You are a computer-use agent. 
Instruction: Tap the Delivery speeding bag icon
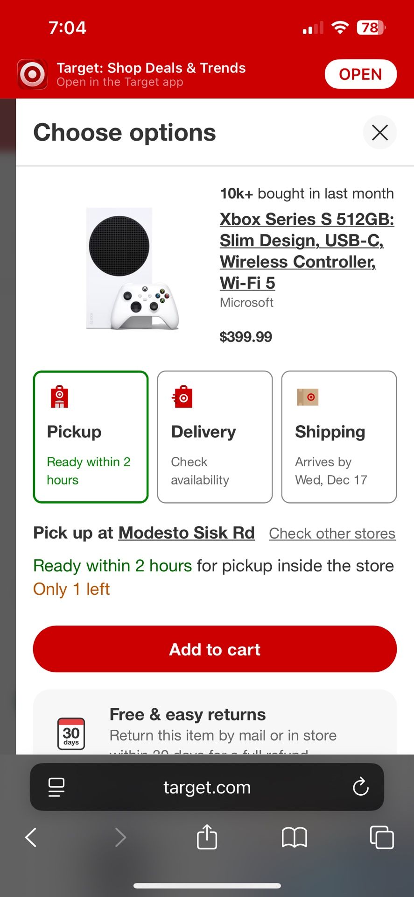pyautogui.click(x=183, y=397)
